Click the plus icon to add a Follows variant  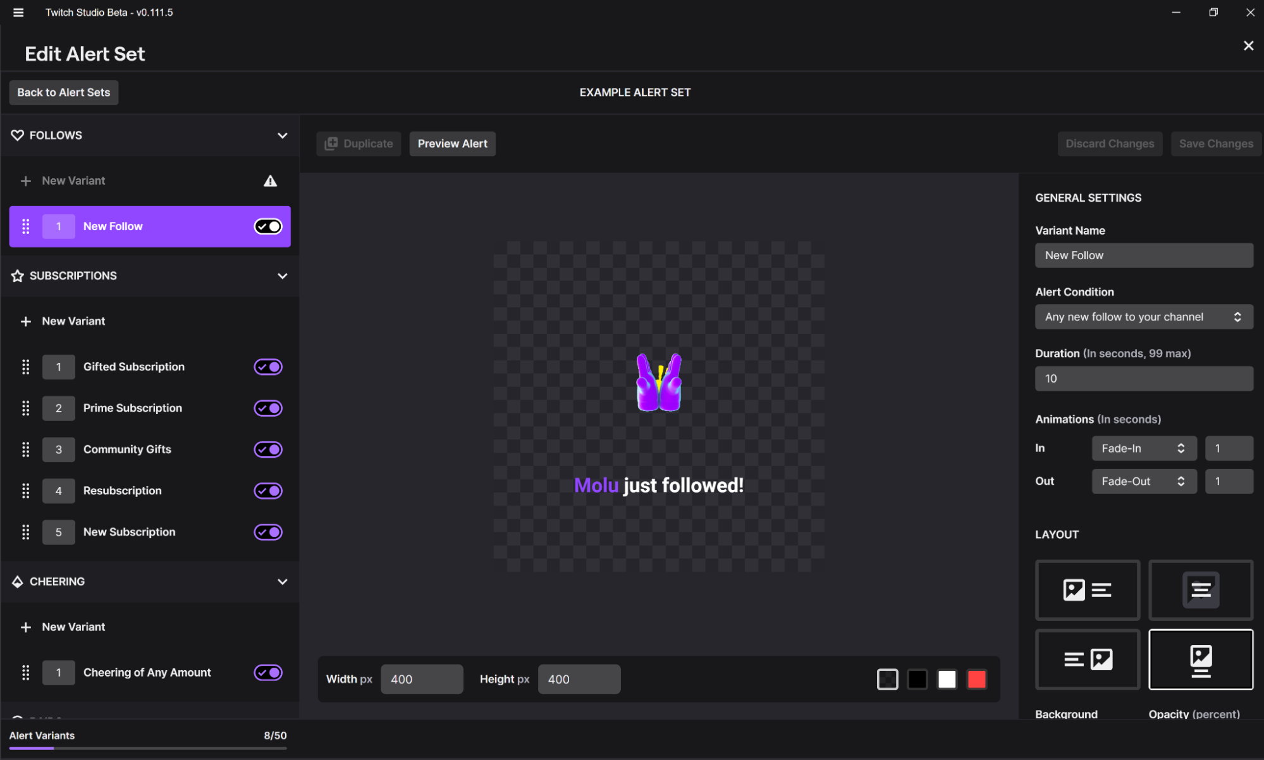click(26, 181)
